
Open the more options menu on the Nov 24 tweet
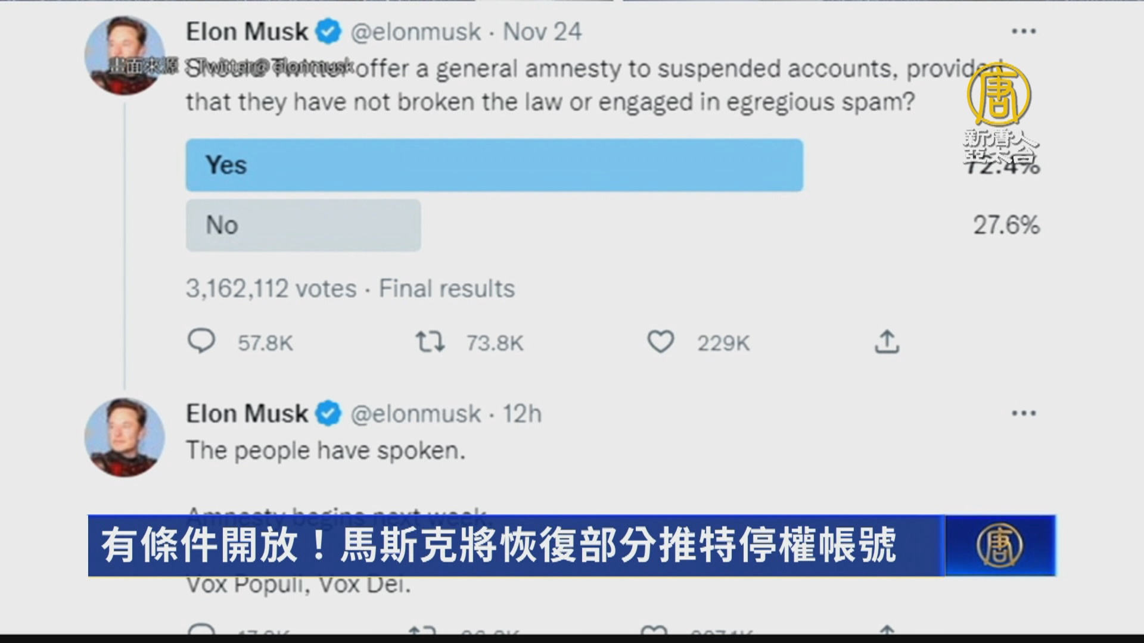click(1024, 32)
